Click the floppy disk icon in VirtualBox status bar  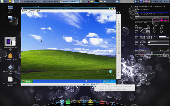point(89,84)
